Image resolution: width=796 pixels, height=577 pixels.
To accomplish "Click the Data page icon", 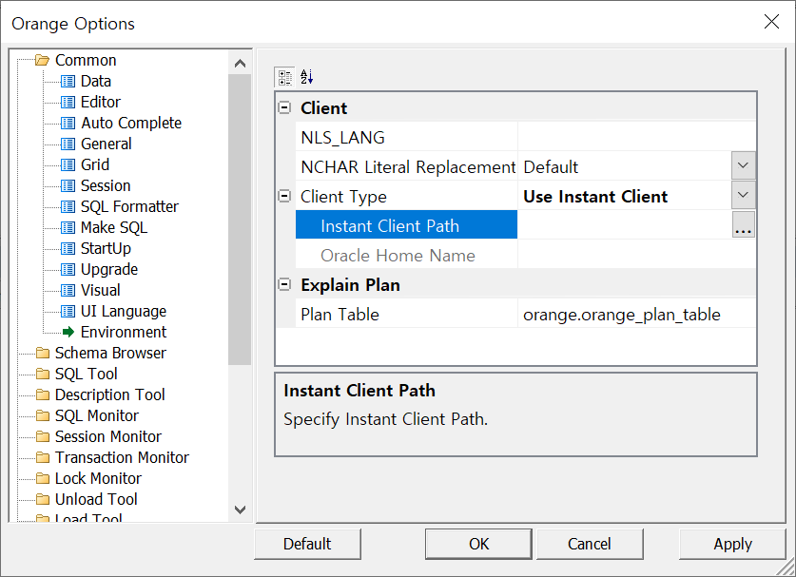I will 68,81.
